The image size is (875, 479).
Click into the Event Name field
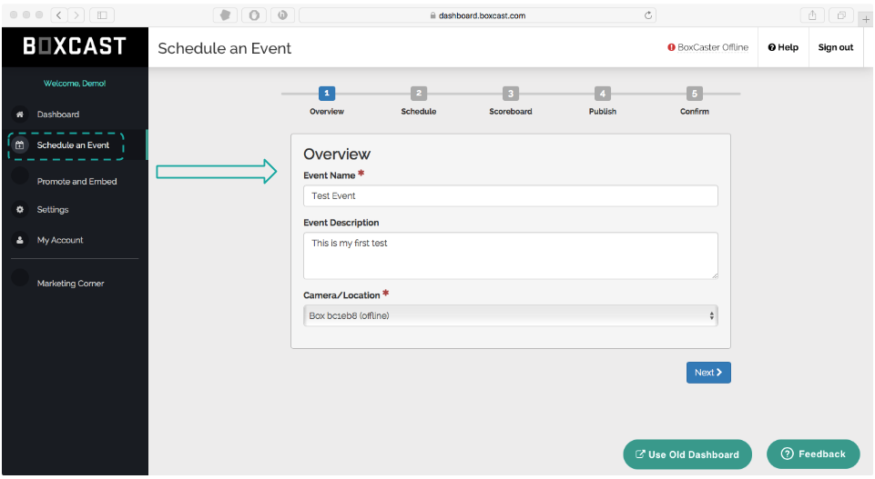pyautogui.click(x=510, y=195)
